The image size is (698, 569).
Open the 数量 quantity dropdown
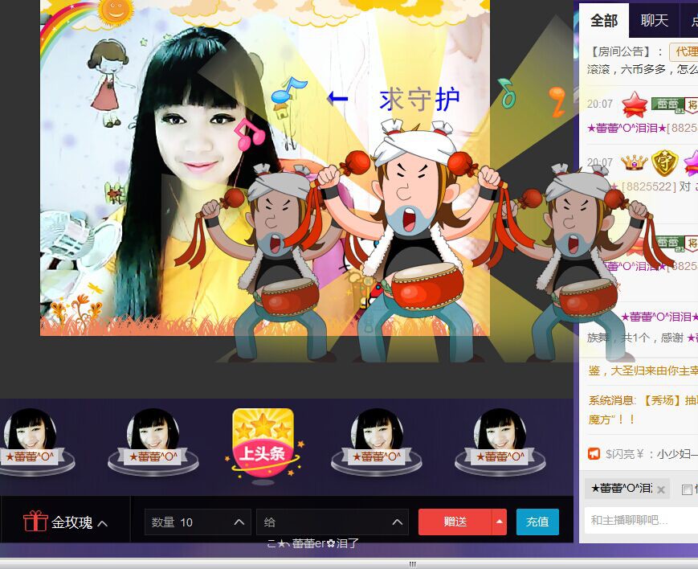(239, 522)
